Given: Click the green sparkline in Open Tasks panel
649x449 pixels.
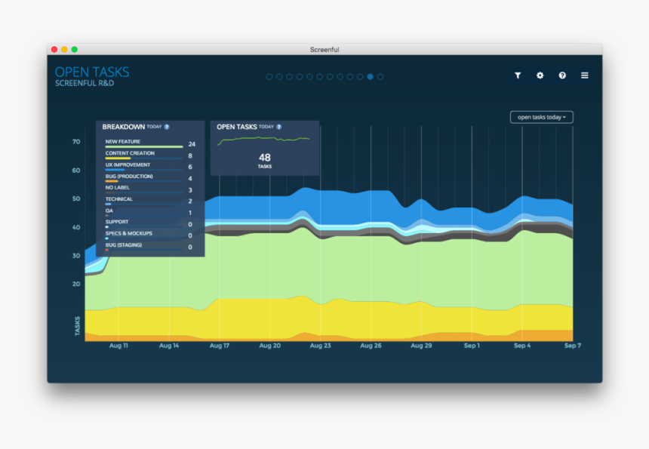Looking at the screenshot, I should (x=263, y=140).
